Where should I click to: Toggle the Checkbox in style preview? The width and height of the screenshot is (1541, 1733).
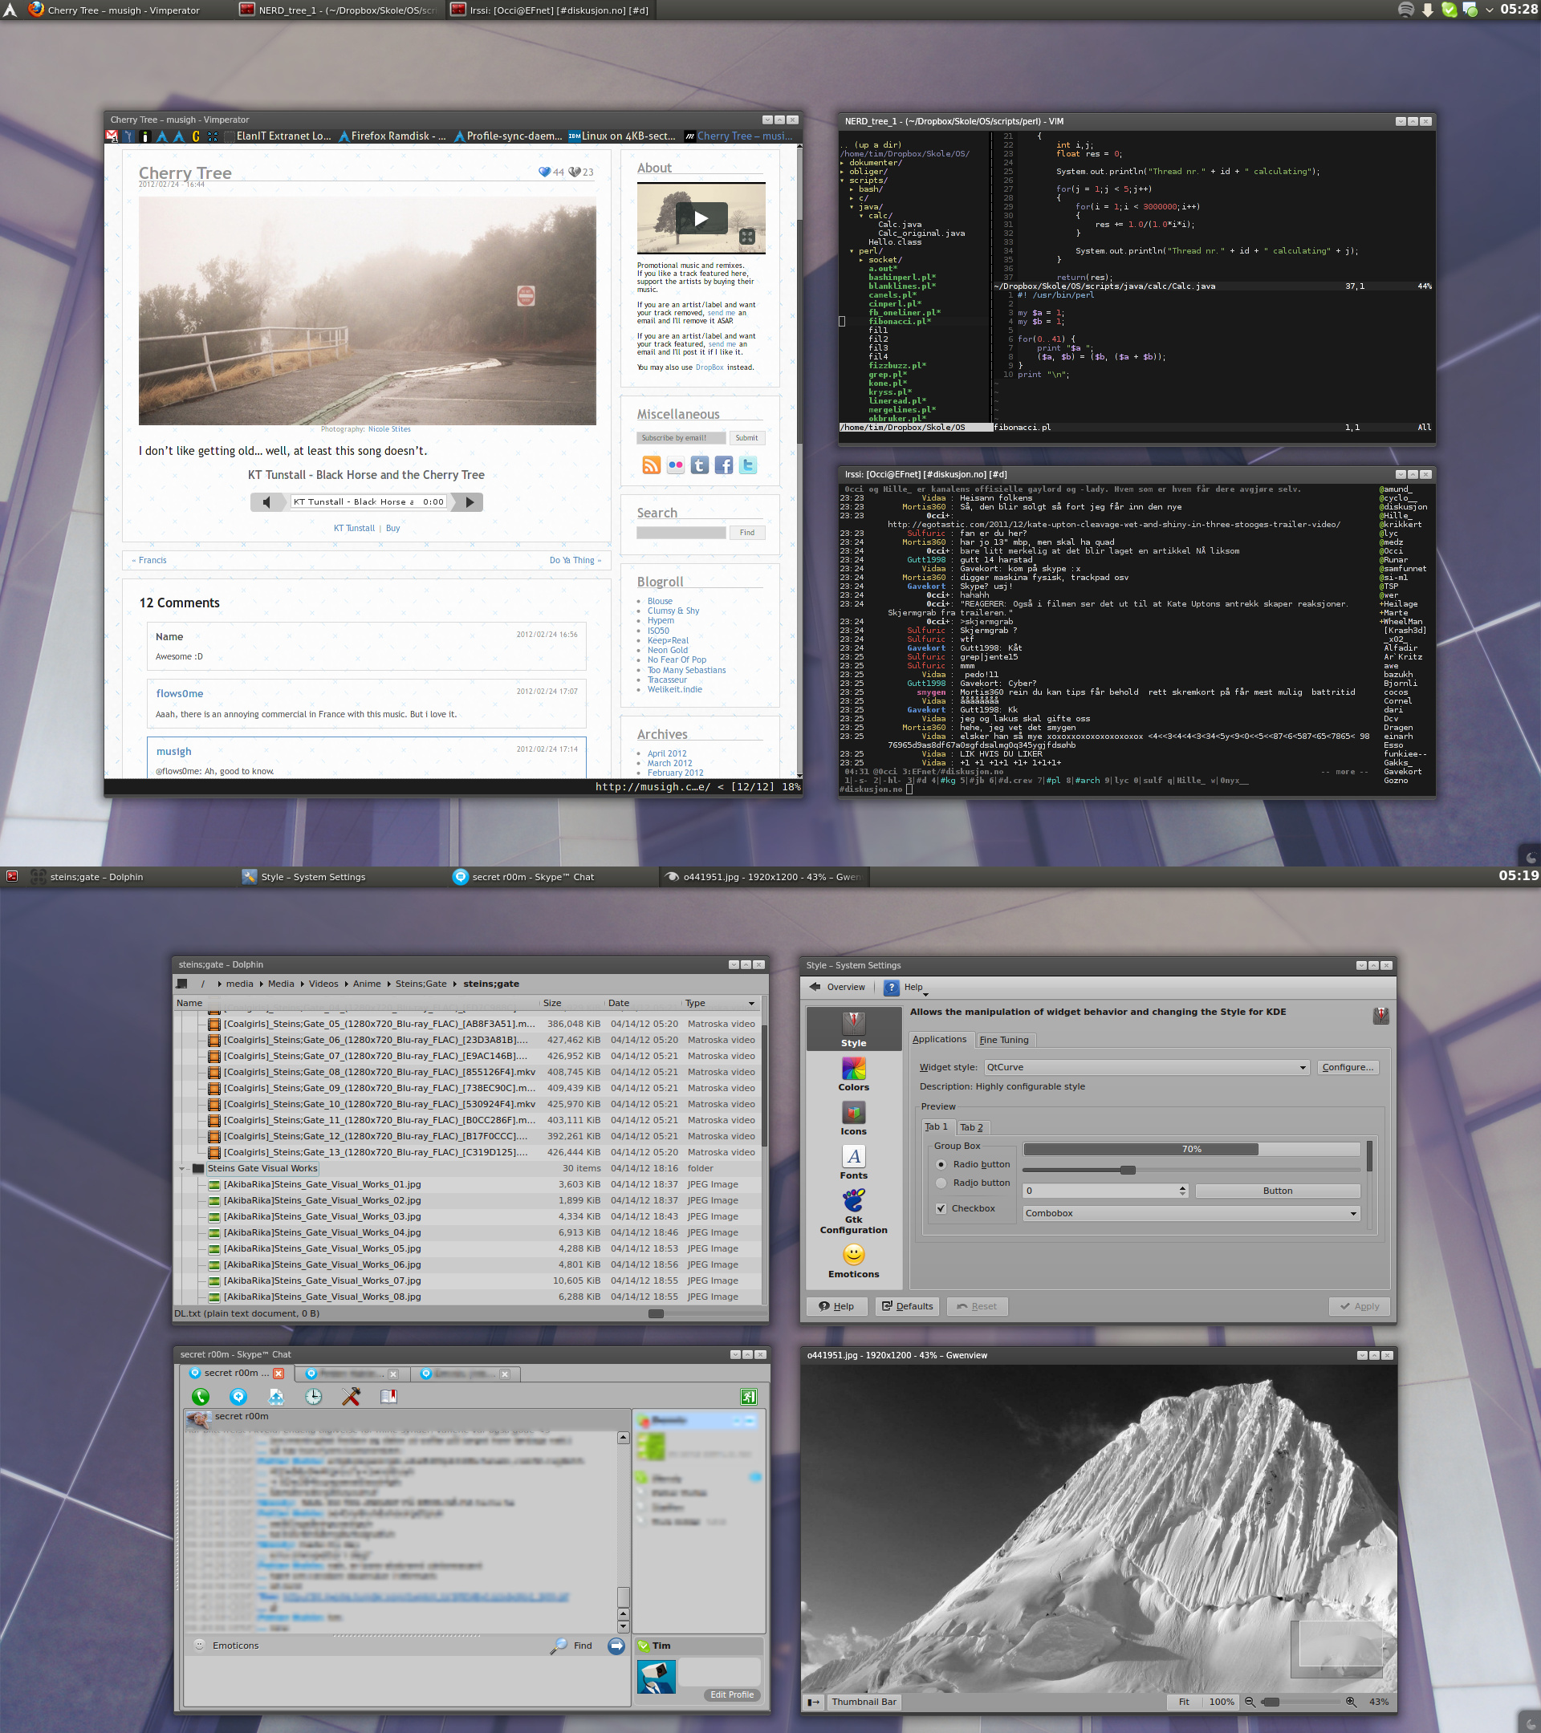coord(941,1208)
